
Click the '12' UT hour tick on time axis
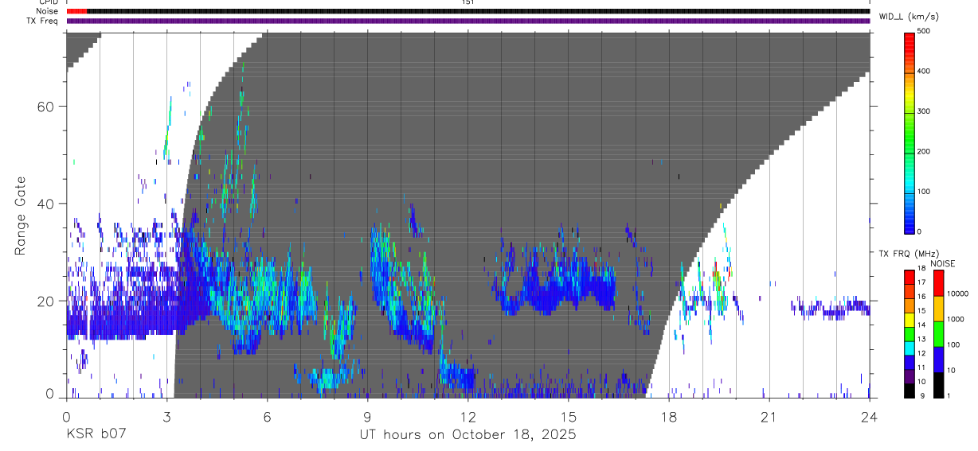point(467,416)
